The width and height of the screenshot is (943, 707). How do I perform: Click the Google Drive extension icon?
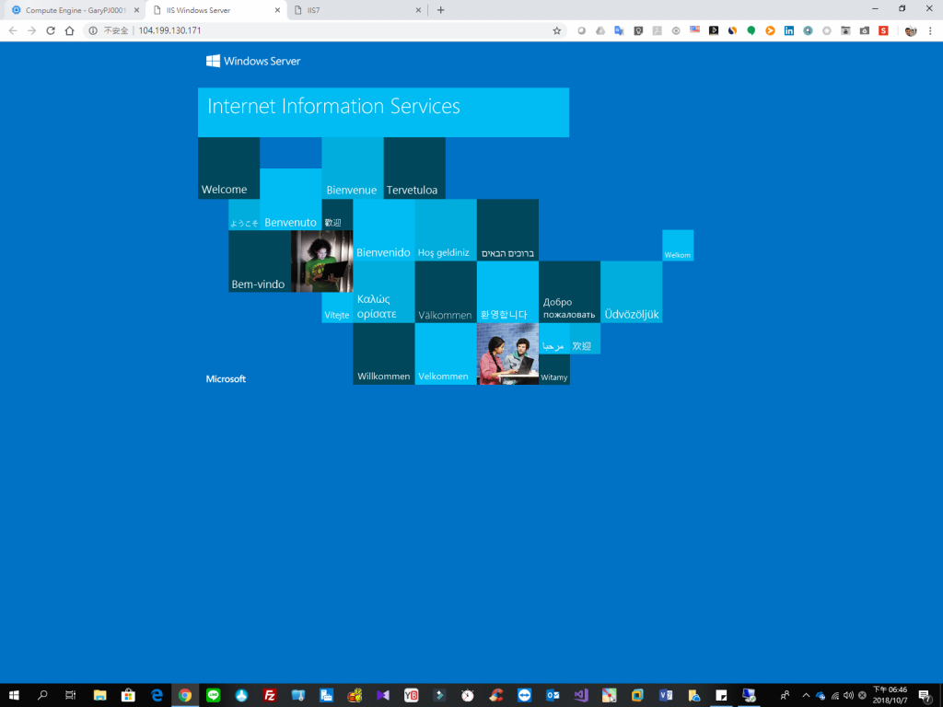[x=600, y=30]
